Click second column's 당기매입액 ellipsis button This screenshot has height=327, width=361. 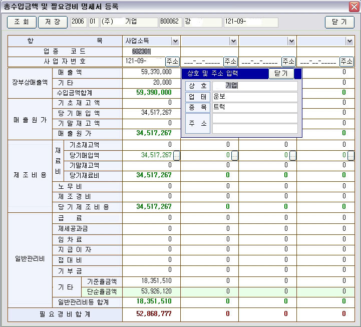click(234, 155)
